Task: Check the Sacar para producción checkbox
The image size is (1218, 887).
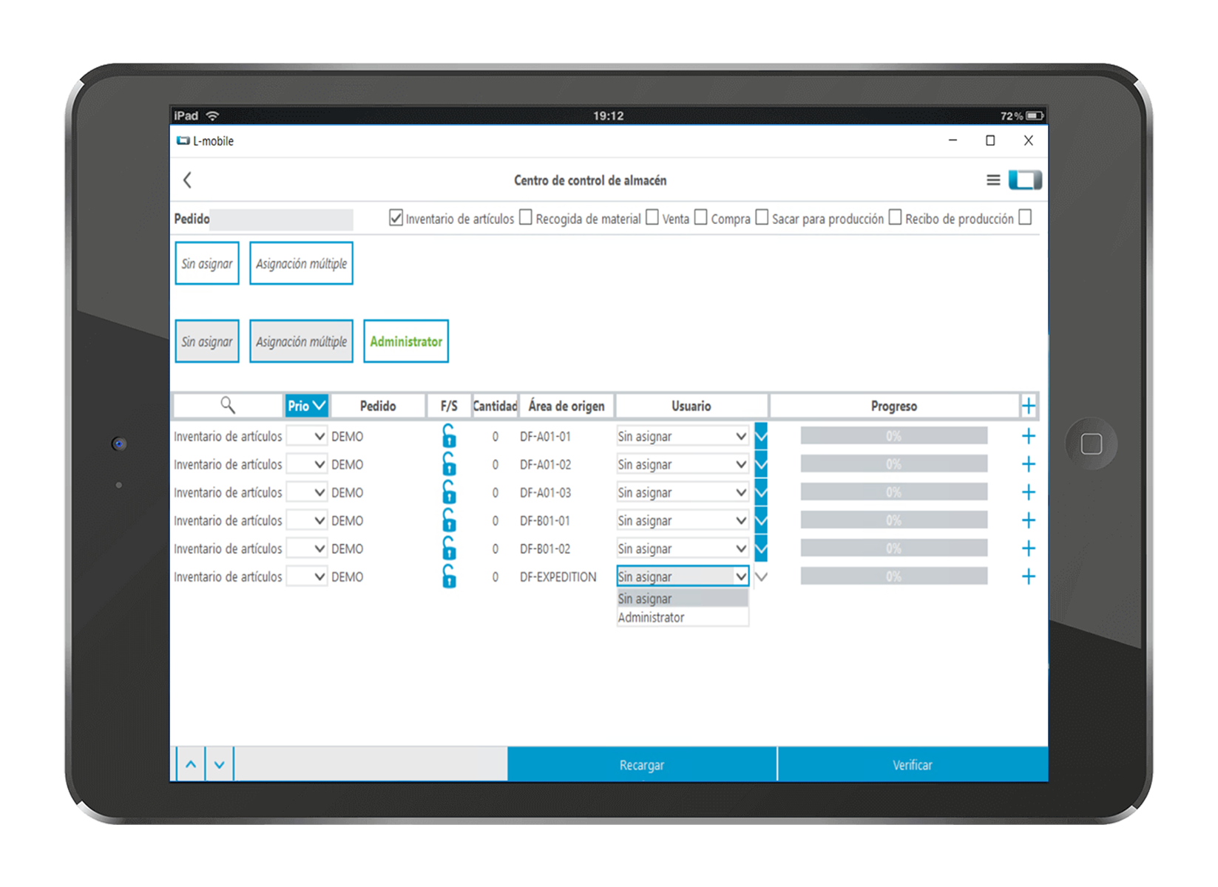Action: (762, 217)
